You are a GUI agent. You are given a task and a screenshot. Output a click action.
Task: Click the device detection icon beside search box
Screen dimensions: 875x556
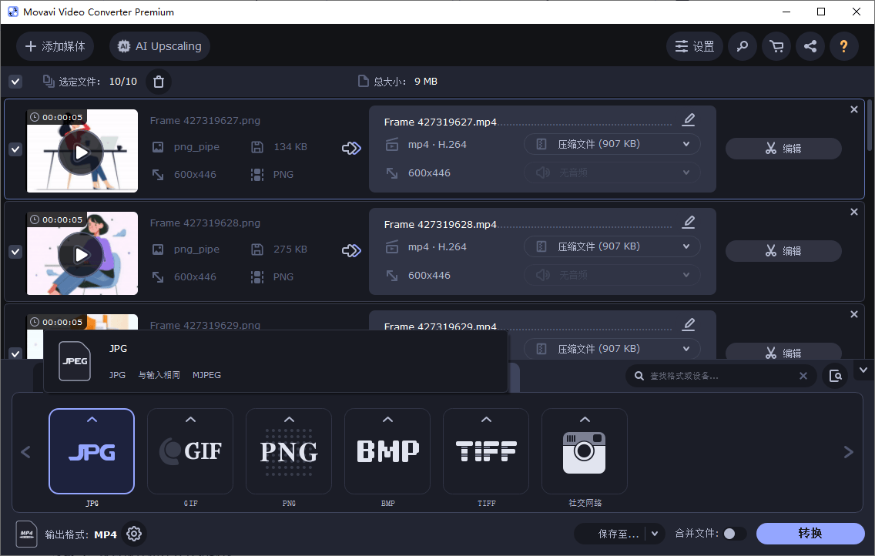pos(836,376)
